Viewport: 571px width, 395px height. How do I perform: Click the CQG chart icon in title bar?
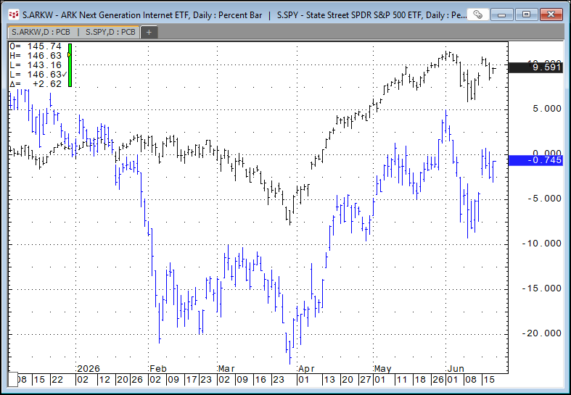[14, 15]
